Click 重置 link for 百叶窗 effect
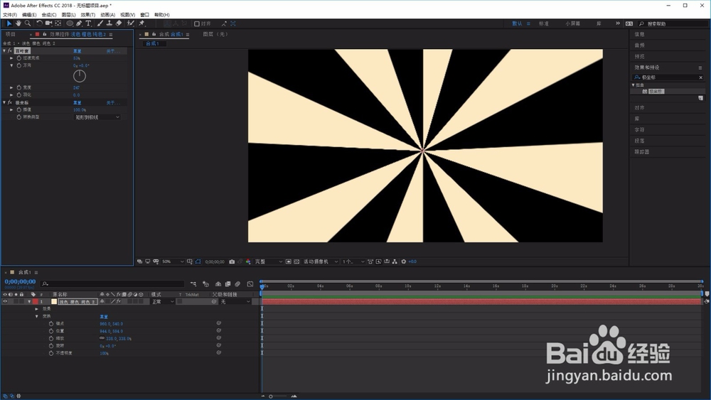This screenshot has width=711, height=400. pyautogui.click(x=77, y=51)
